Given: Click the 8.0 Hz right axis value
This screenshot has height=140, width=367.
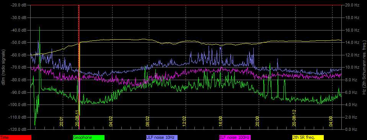Looking at the screenshot, I should tap(351, 80).
